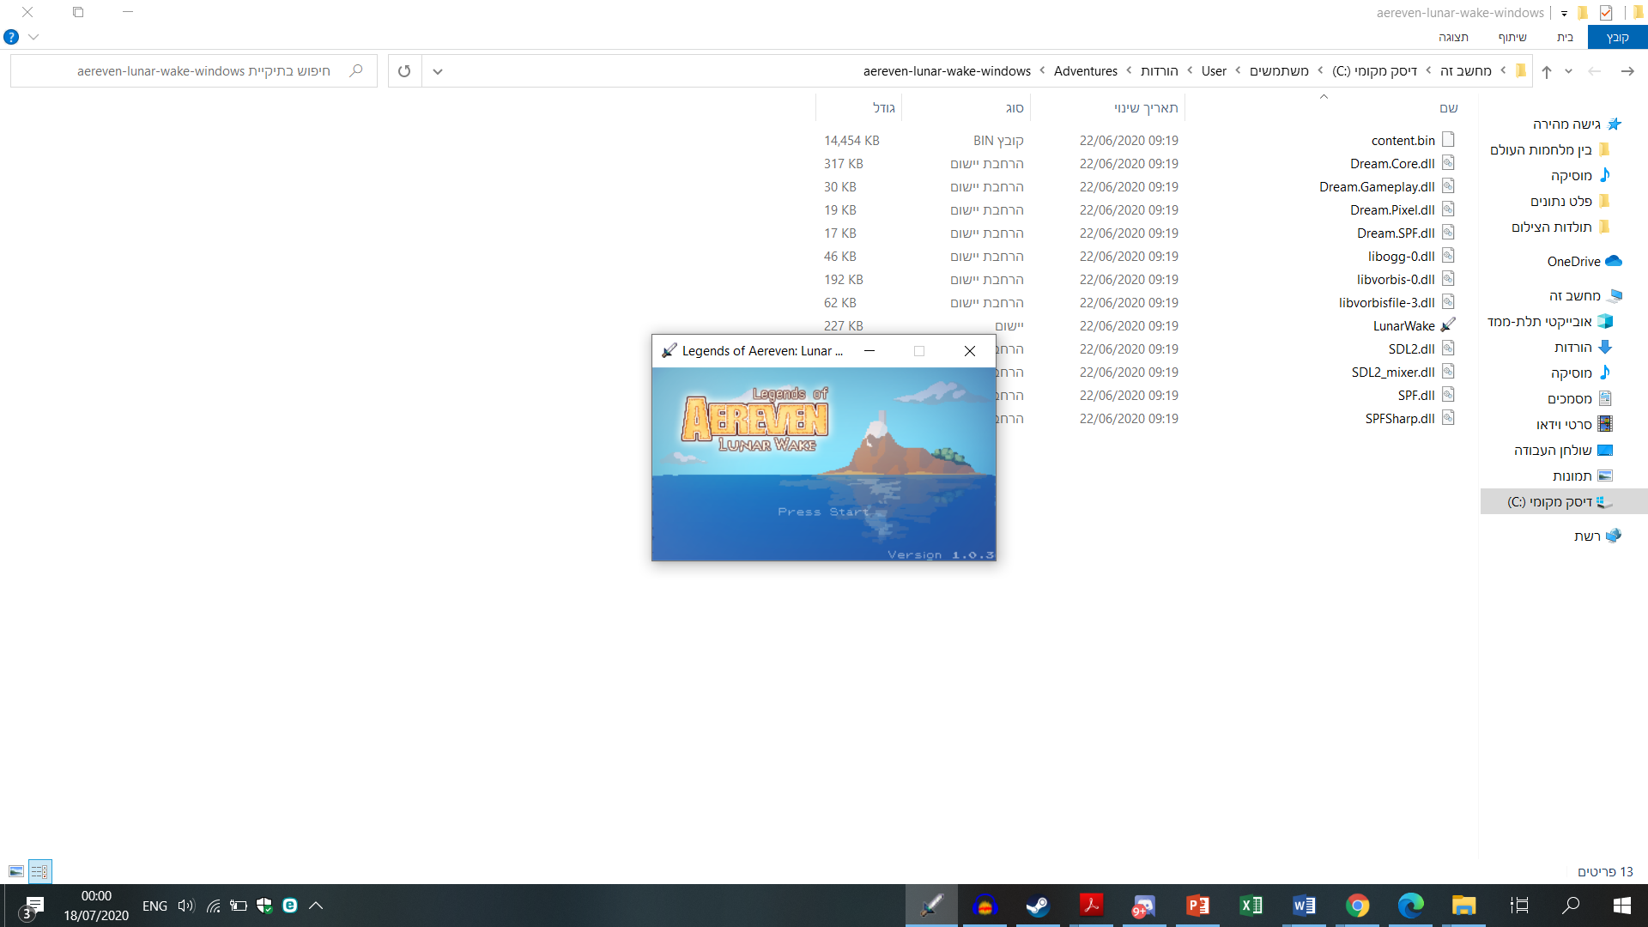The image size is (1648, 927).
Task: Sort by the גודל size column
Action: pos(883,107)
